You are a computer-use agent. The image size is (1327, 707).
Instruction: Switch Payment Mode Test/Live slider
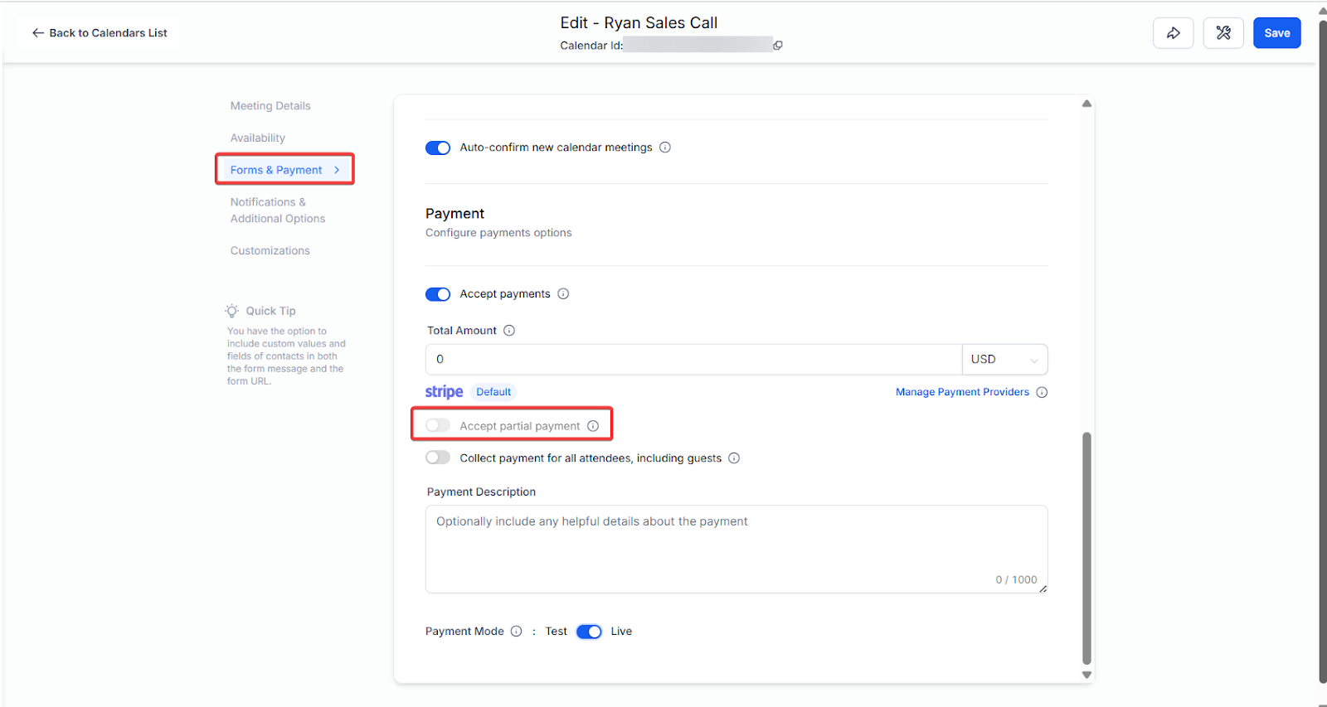589,632
